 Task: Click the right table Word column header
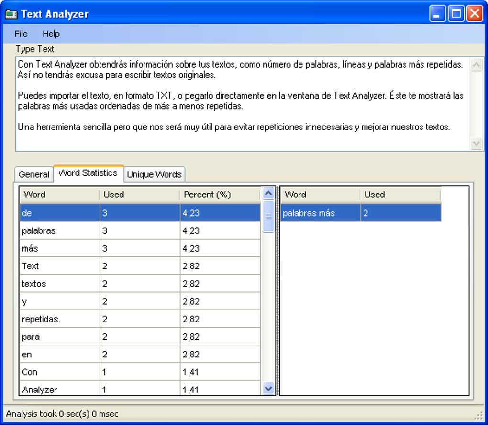click(x=320, y=195)
